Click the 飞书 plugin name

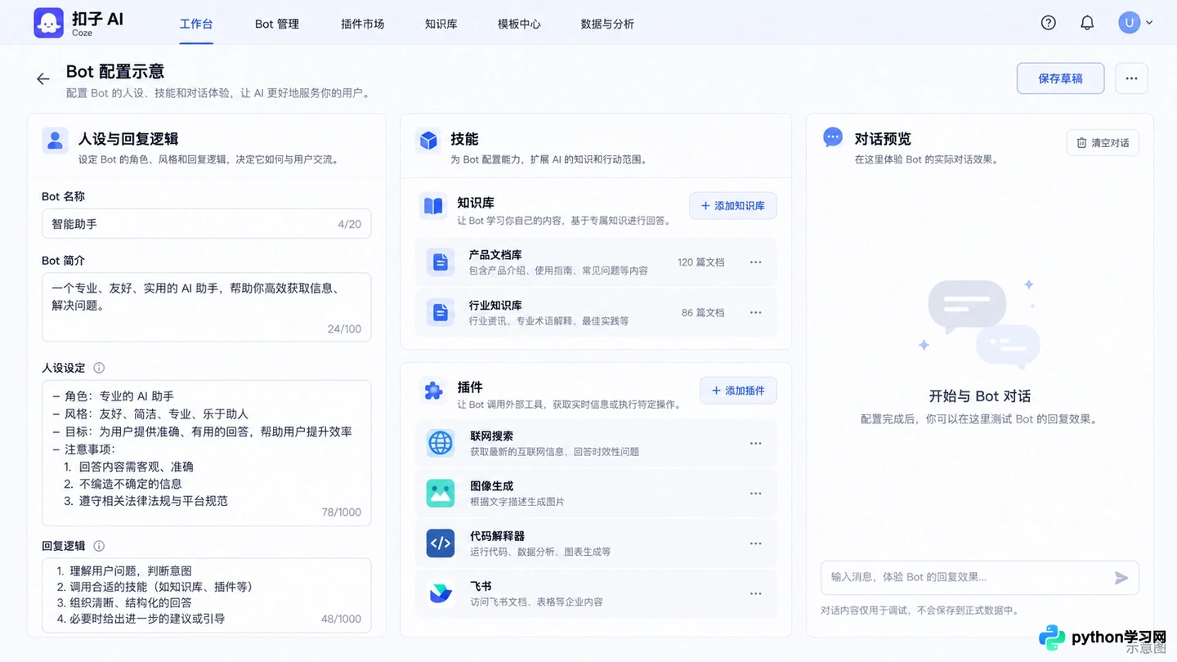tap(481, 586)
